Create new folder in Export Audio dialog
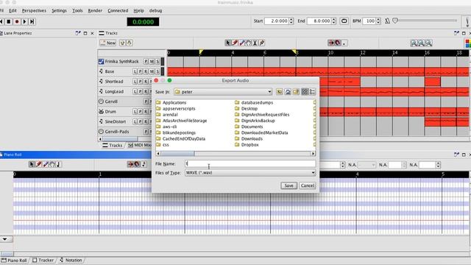 (296, 91)
